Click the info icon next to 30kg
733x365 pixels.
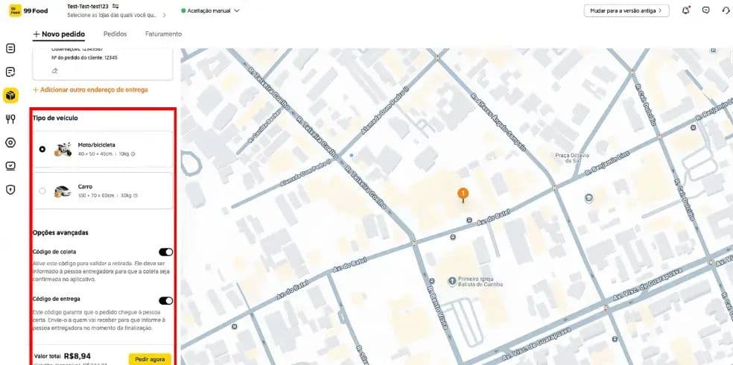[x=136, y=195]
